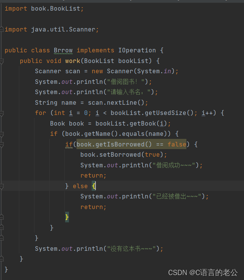The height and width of the screenshot is (280, 244).
Task: Click 'public void' keywords of work method
Action: [41, 61]
